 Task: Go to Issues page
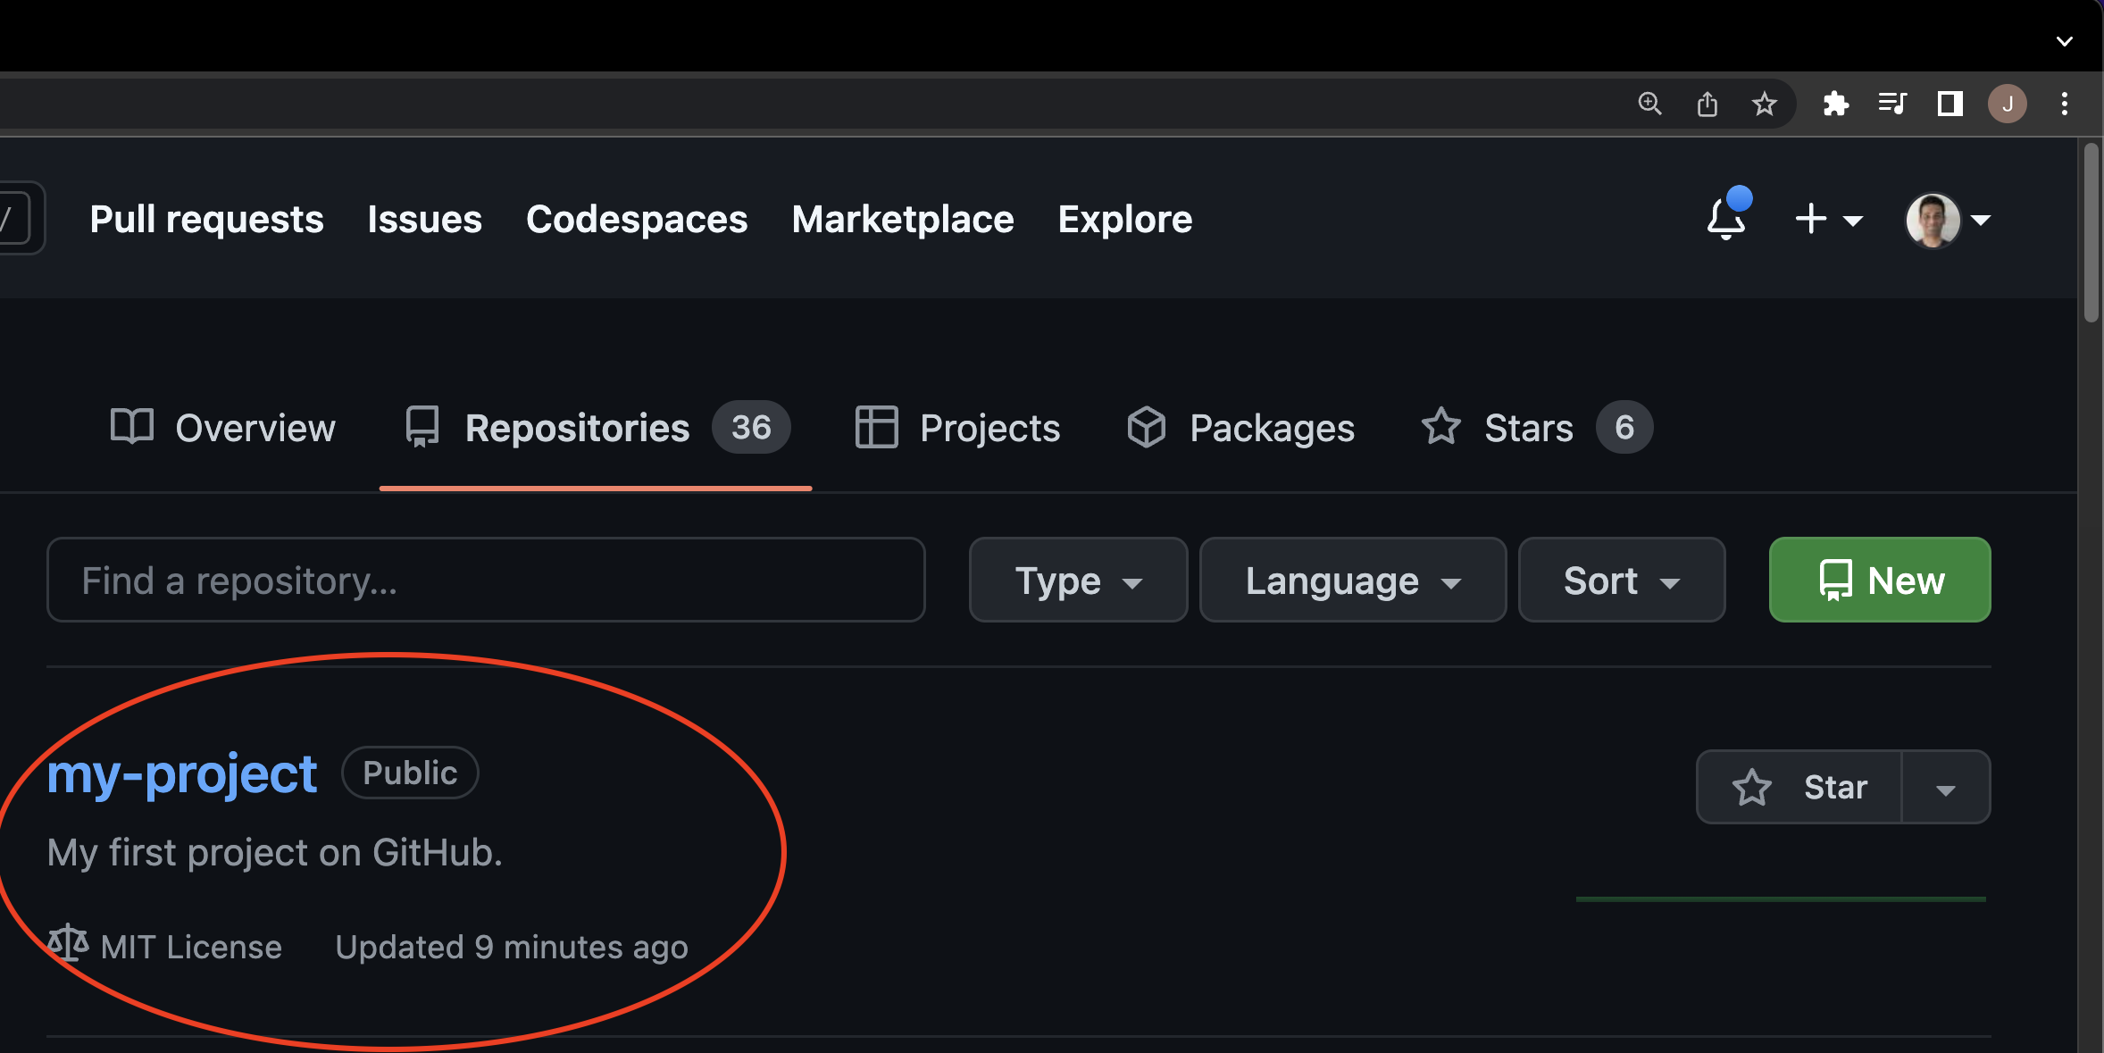(424, 220)
